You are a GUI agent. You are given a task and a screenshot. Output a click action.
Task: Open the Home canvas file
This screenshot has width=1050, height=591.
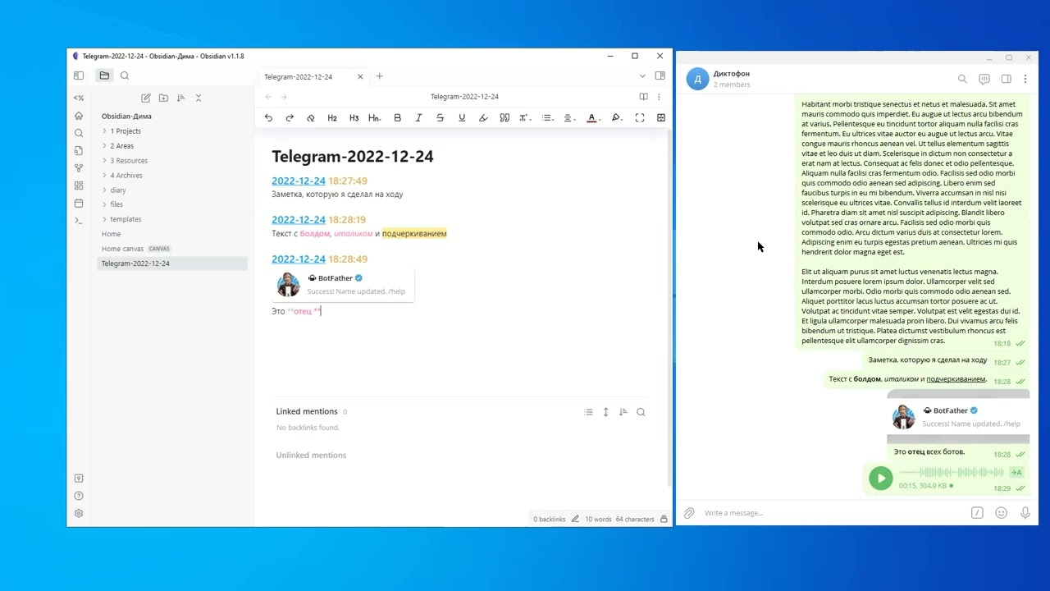(171, 249)
